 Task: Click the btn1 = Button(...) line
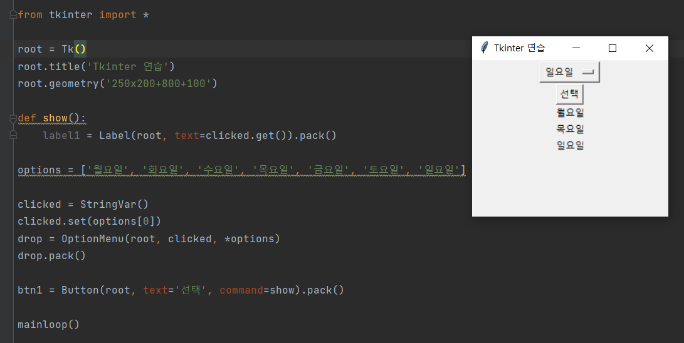click(181, 290)
